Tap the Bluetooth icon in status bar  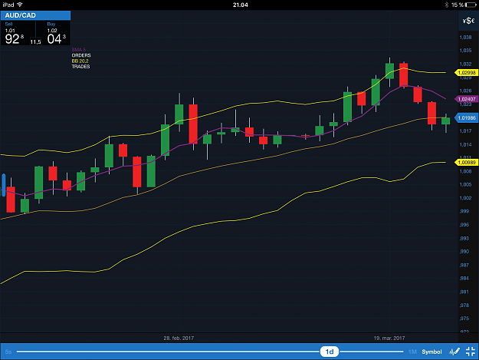[x=446, y=5]
